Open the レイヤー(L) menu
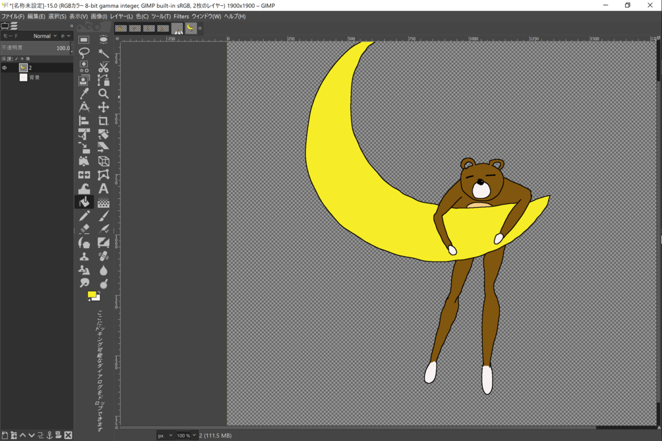Image resolution: width=662 pixels, height=441 pixels. (x=122, y=16)
